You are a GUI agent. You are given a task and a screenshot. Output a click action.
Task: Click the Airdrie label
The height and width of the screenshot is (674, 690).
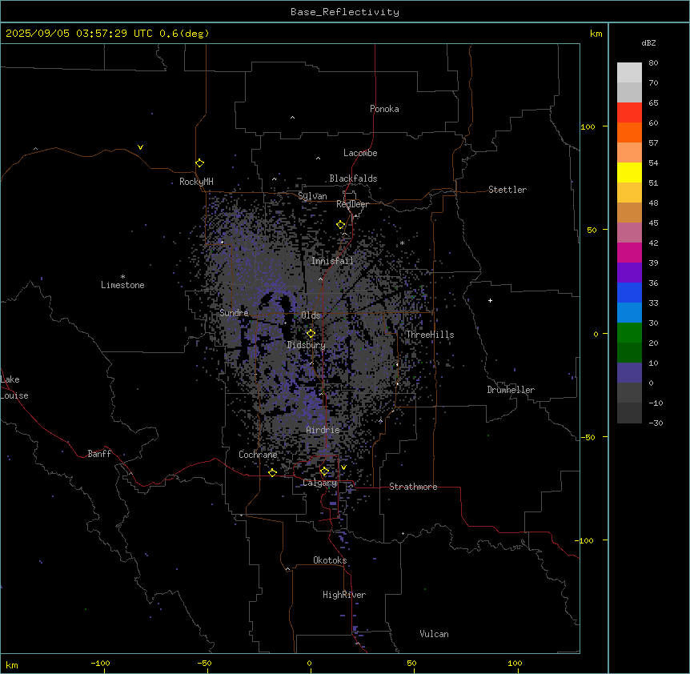pyautogui.click(x=323, y=430)
